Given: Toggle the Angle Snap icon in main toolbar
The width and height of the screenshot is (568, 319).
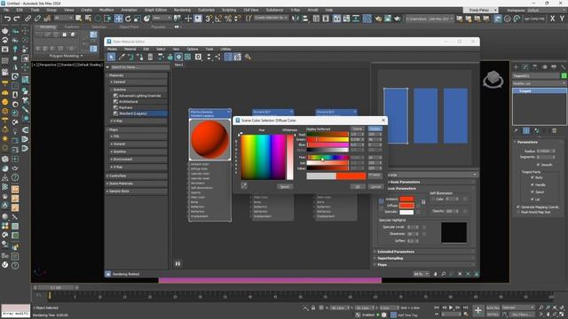Looking at the screenshot, I should tap(218, 18).
